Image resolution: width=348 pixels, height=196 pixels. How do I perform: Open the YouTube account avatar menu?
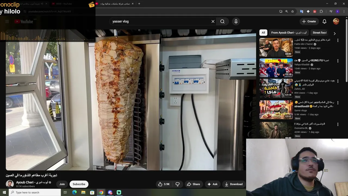[336, 22]
